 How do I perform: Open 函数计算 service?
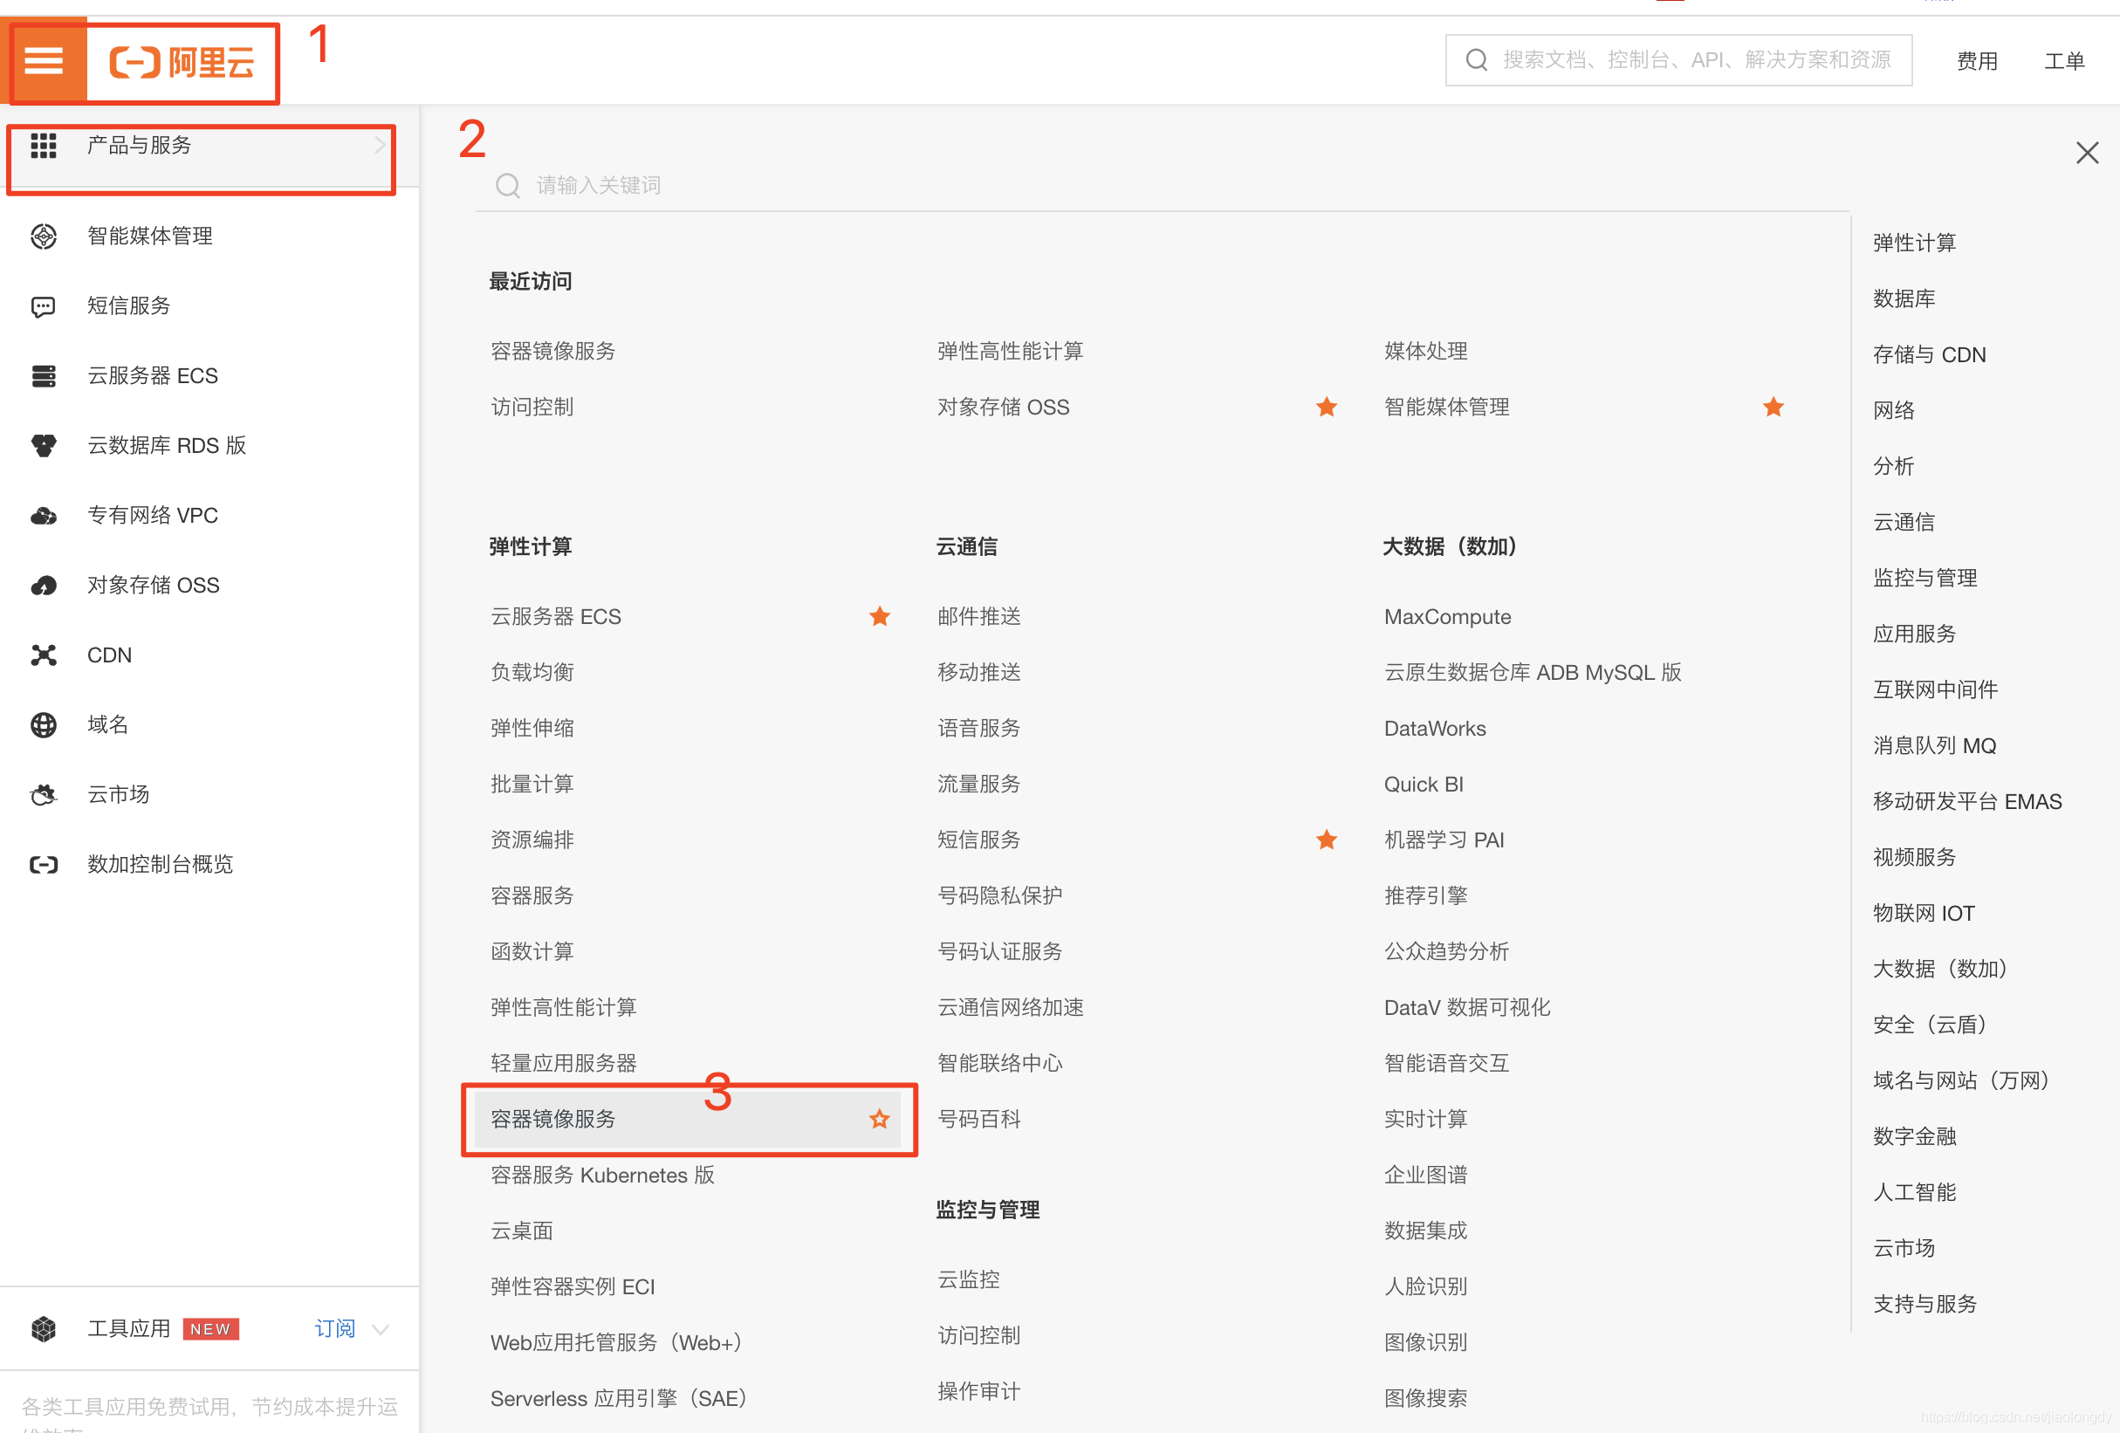coord(532,951)
